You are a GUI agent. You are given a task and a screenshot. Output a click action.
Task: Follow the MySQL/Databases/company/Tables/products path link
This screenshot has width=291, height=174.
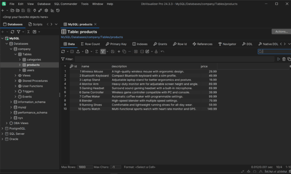92,37
